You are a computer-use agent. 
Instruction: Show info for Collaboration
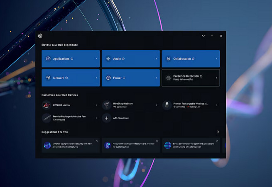(x=193, y=59)
